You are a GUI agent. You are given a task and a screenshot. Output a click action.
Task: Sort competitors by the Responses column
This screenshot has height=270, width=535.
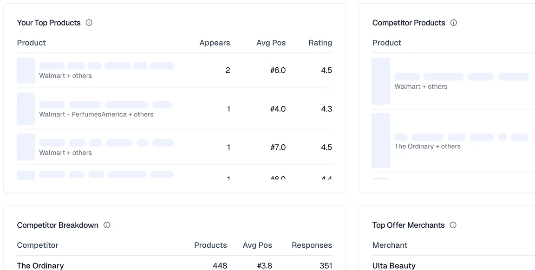click(x=312, y=245)
